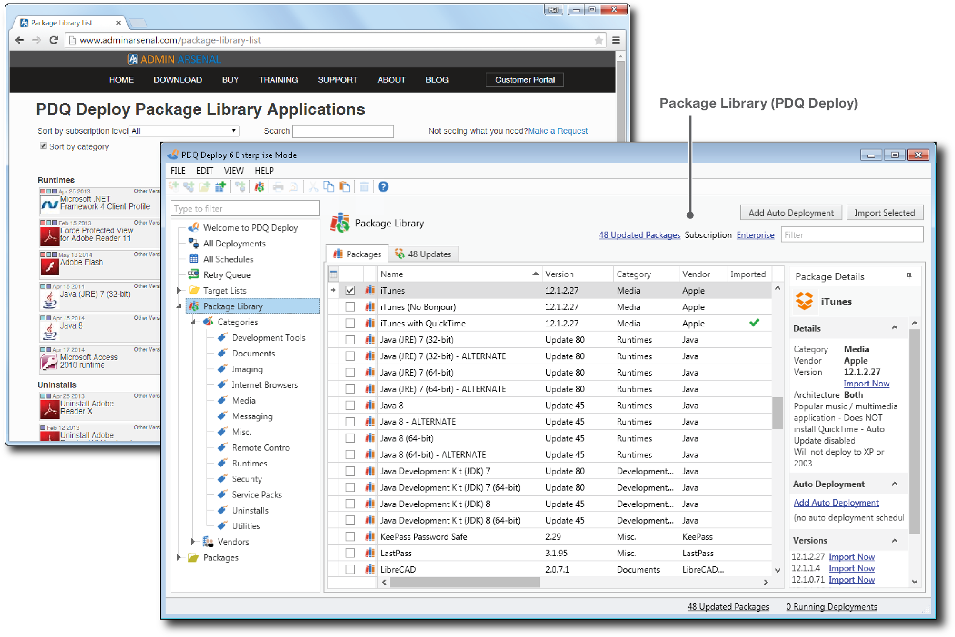Click the Cut scissors toolbar icon
This screenshot has width=955, height=637.
click(313, 187)
